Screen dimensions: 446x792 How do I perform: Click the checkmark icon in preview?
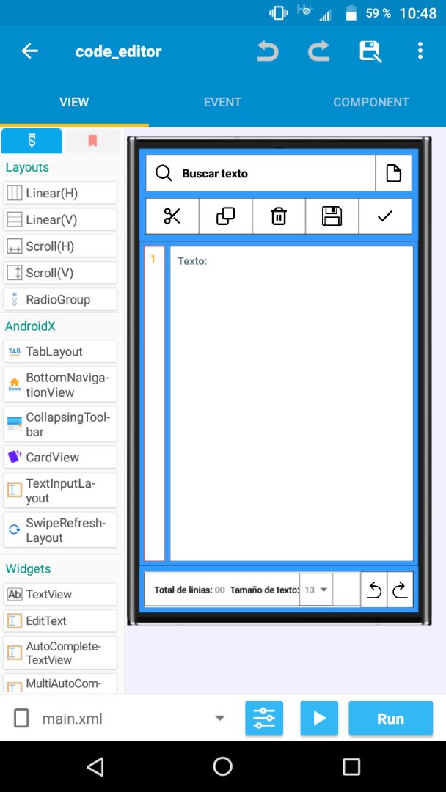tap(385, 216)
